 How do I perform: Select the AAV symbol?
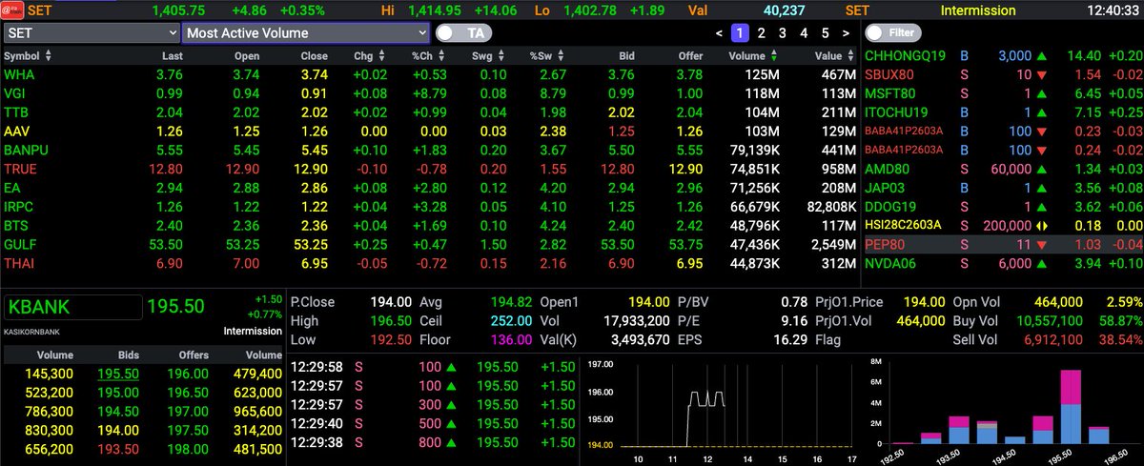(x=15, y=132)
